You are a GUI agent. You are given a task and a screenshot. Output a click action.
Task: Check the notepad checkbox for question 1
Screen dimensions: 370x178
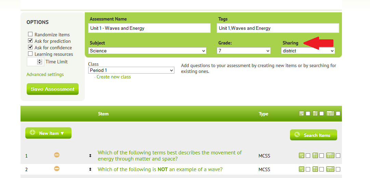[308, 155]
